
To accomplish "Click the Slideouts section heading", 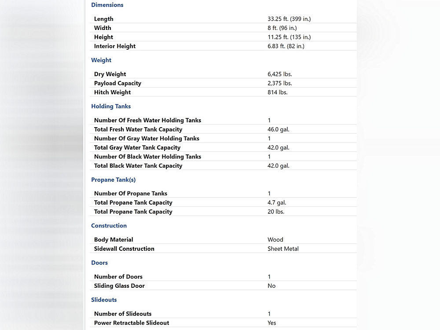I will tap(104, 300).
